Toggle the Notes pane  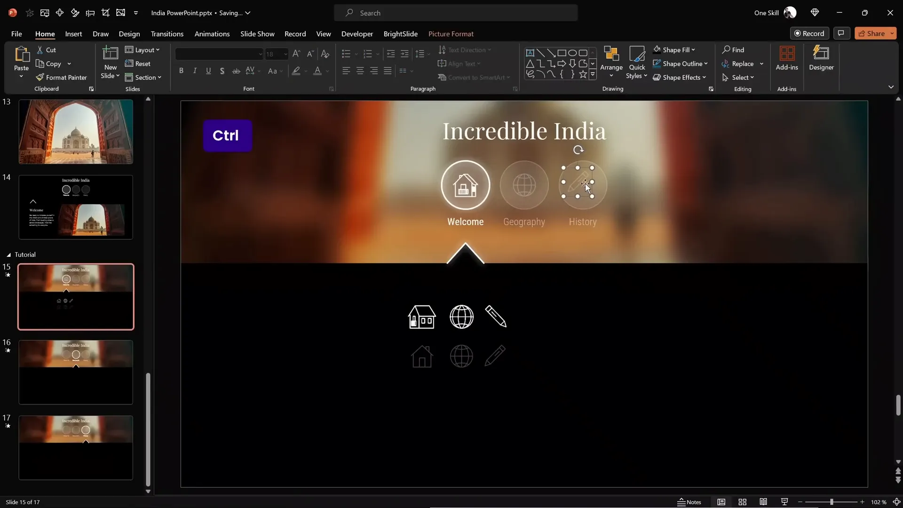coord(689,502)
